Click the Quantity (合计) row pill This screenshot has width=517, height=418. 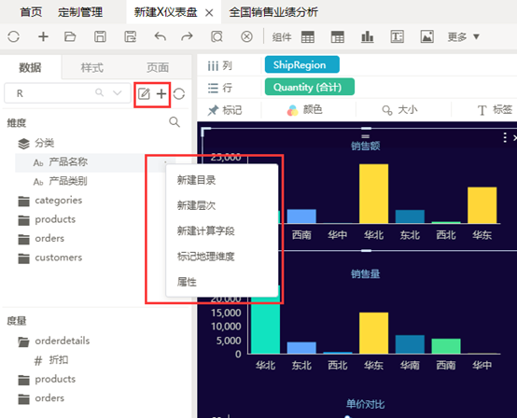point(310,87)
